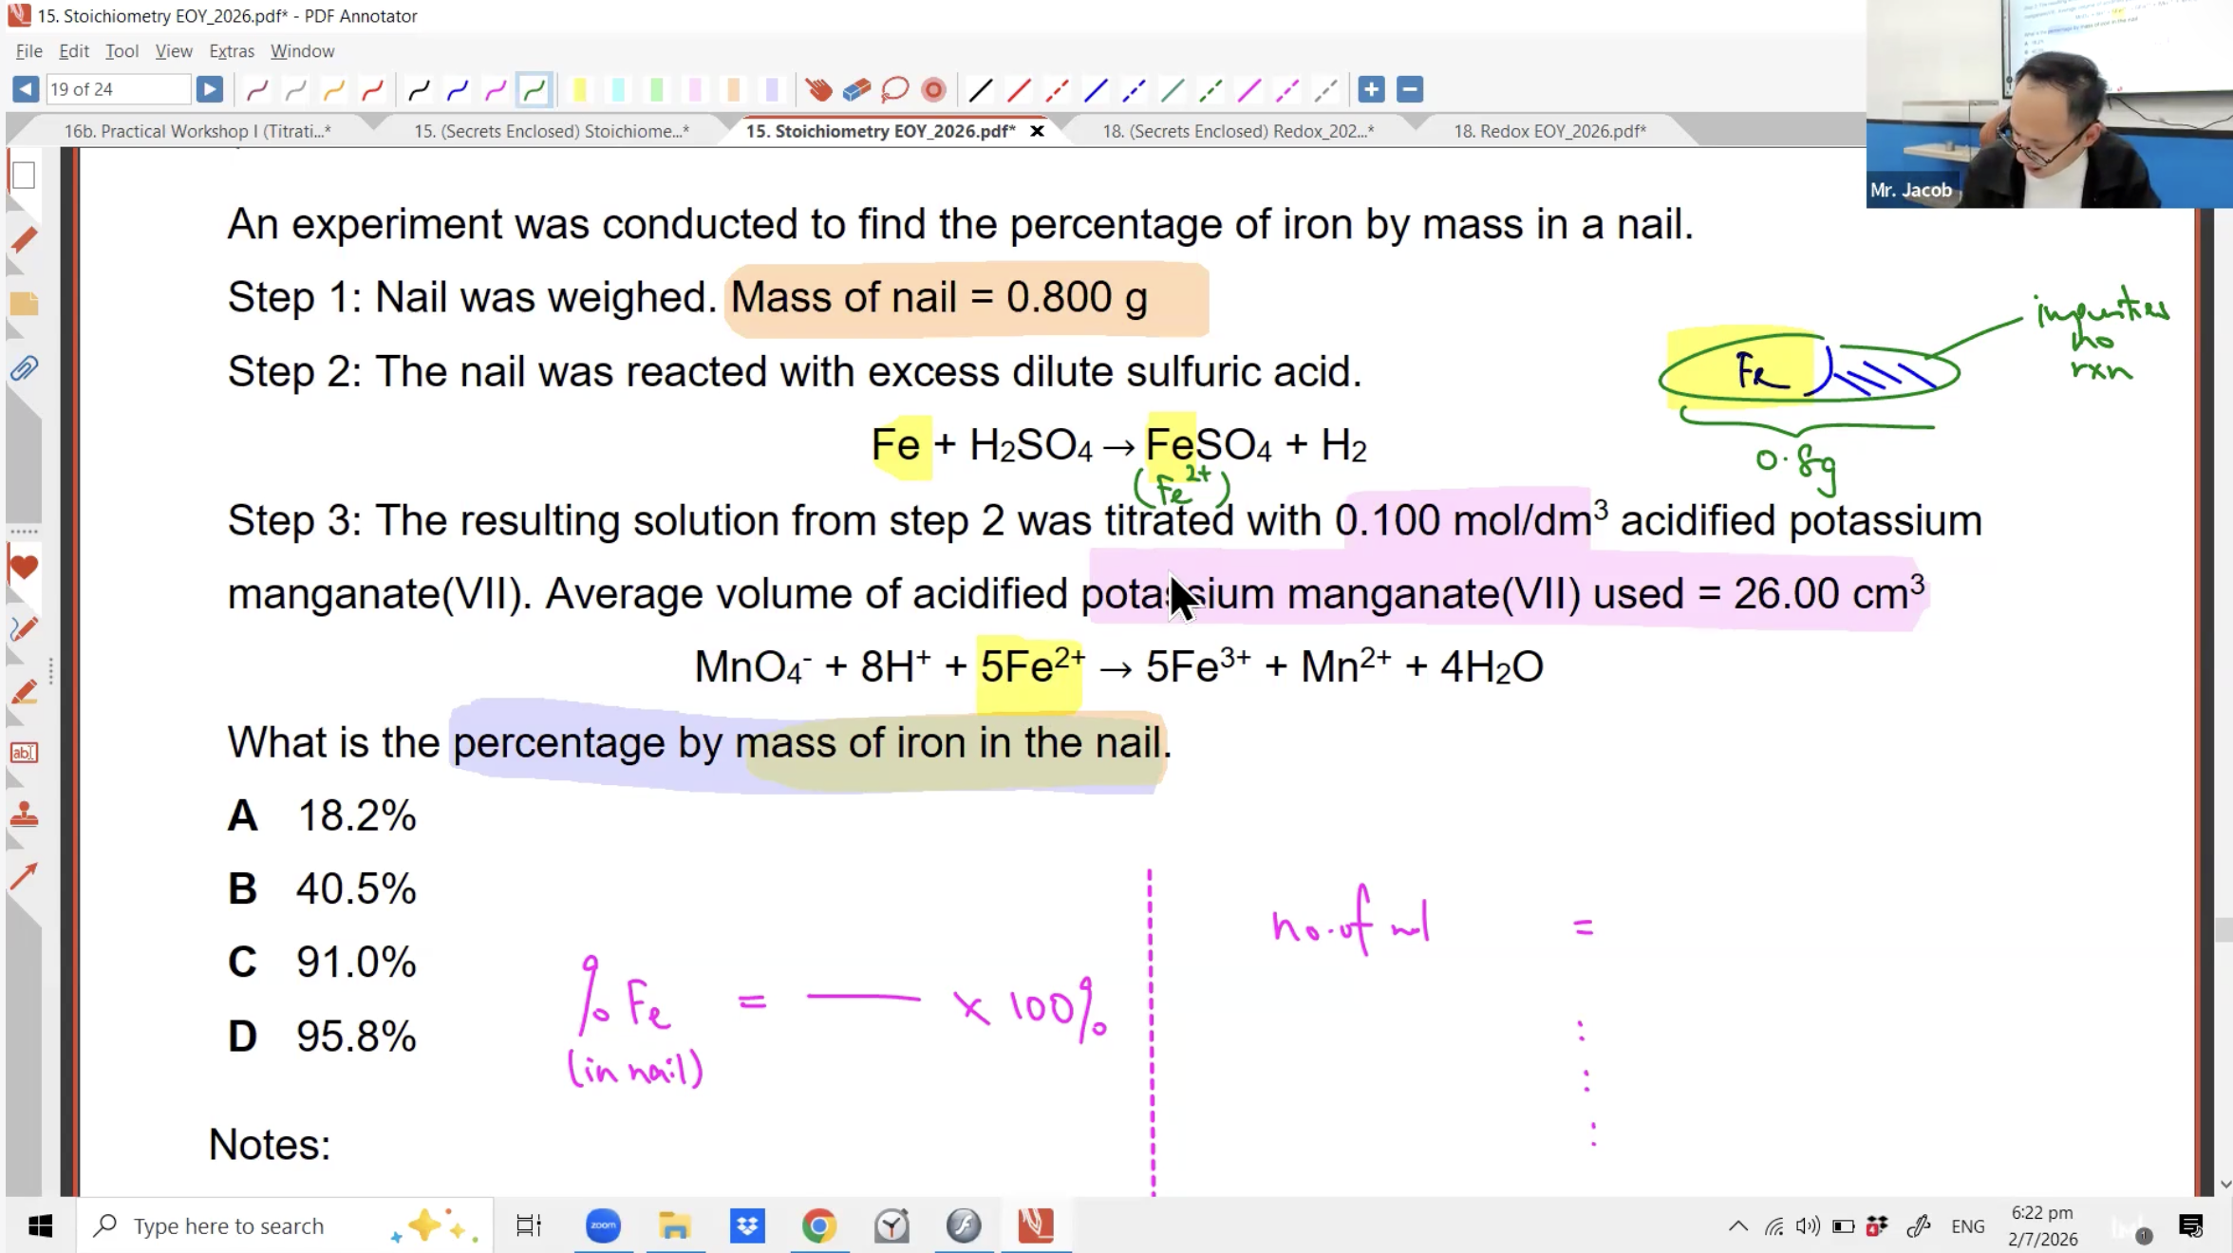Activate the hand pan tool
Screen dimensions: 2233x1253
[818, 90]
